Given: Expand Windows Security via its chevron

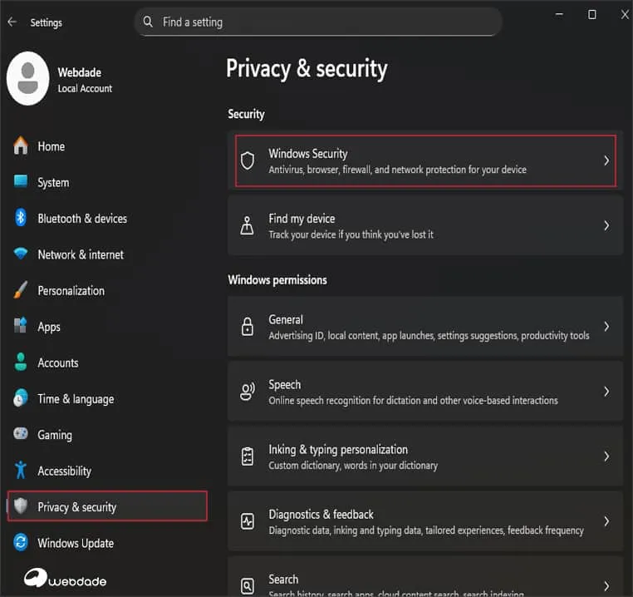Looking at the screenshot, I should (x=606, y=160).
